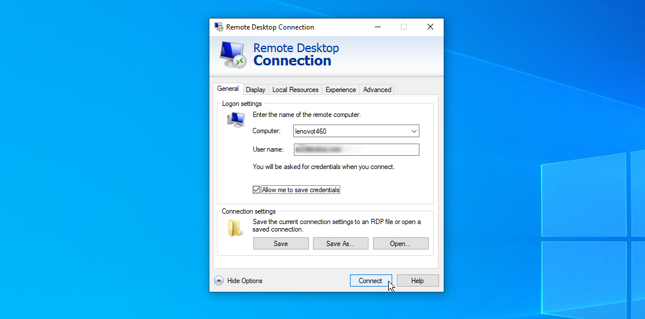Image resolution: width=645 pixels, height=319 pixels.
Task: Click the Remote Desktop title bar app icon
Action: click(219, 27)
